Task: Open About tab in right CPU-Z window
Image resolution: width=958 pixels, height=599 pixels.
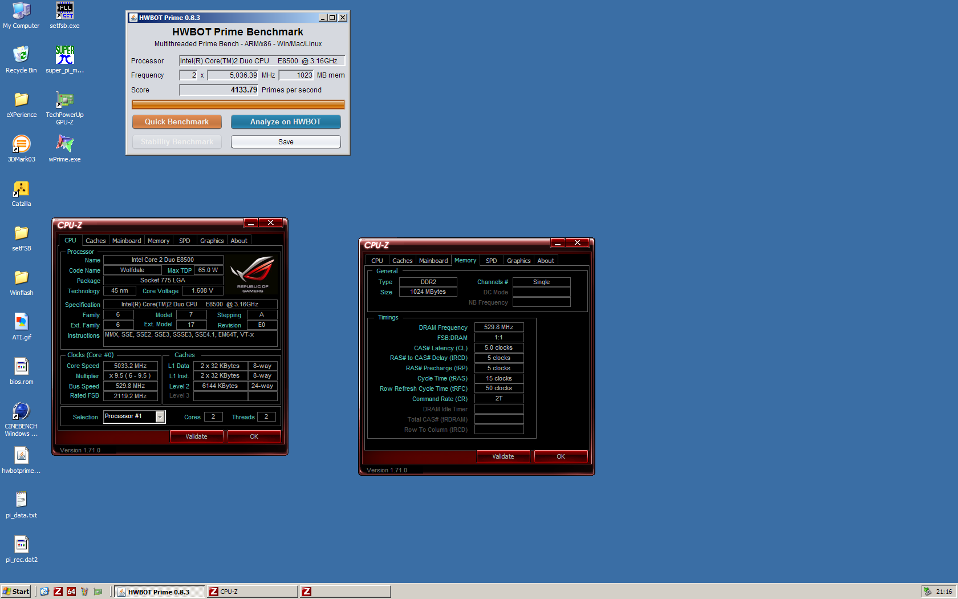Action: tap(546, 261)
